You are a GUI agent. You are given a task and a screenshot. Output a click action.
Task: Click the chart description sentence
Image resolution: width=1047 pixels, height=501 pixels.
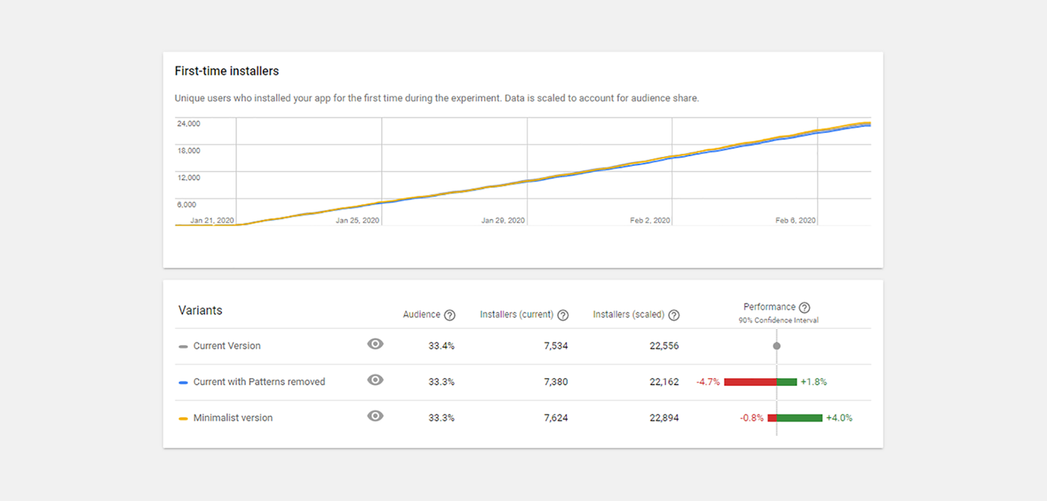click(437, 98)
